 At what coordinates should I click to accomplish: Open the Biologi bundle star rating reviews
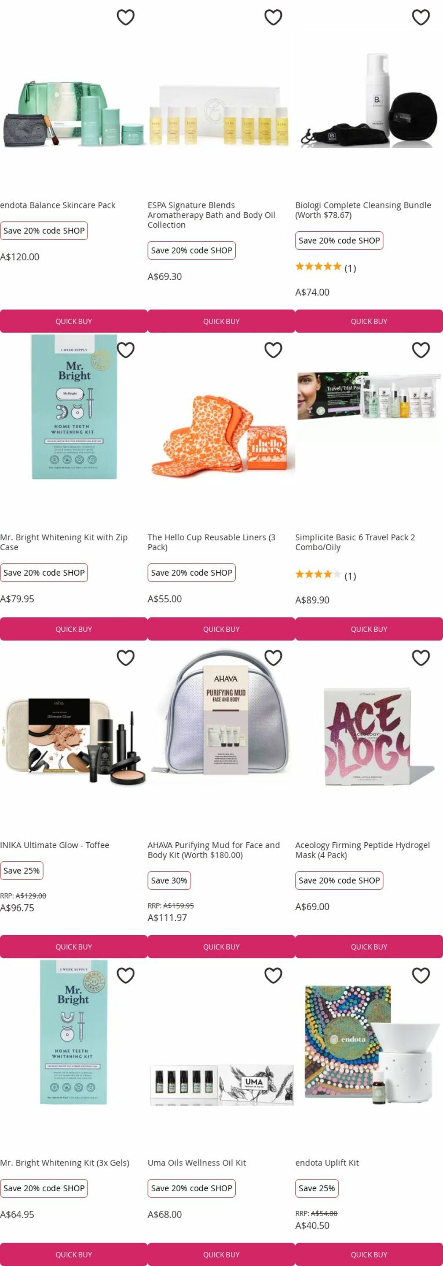coord(325,268)
